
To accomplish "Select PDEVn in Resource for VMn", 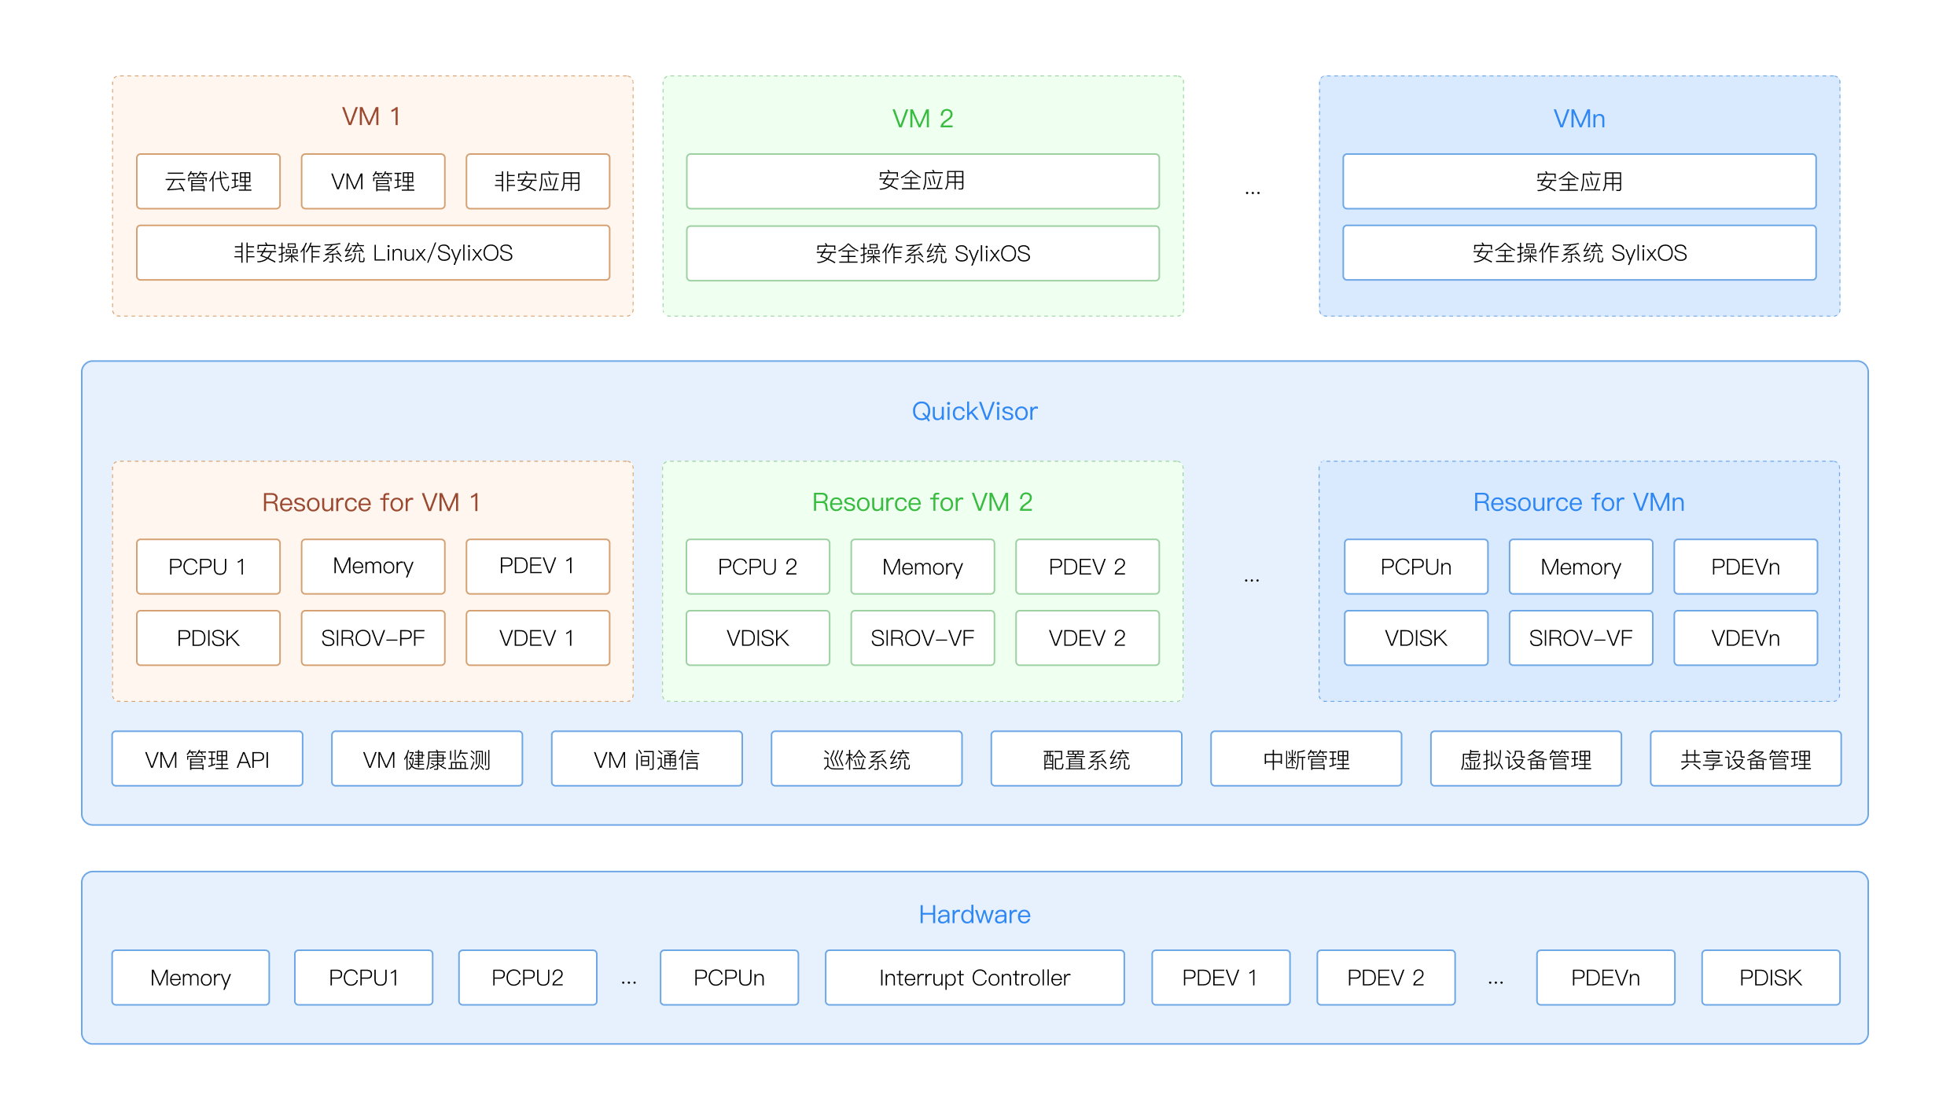I will [1746, 567].
